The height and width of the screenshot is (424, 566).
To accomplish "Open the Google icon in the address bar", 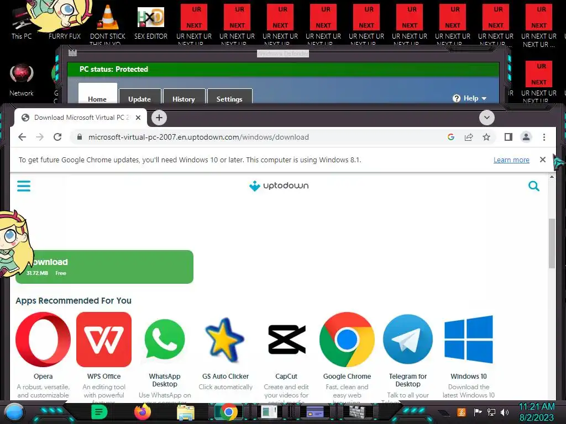I will point(451,137).
